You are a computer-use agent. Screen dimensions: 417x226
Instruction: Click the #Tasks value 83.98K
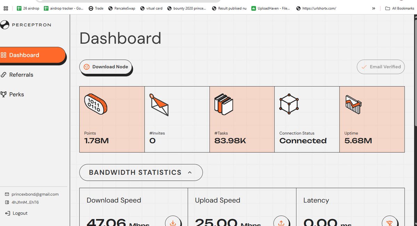pos(230,141)
